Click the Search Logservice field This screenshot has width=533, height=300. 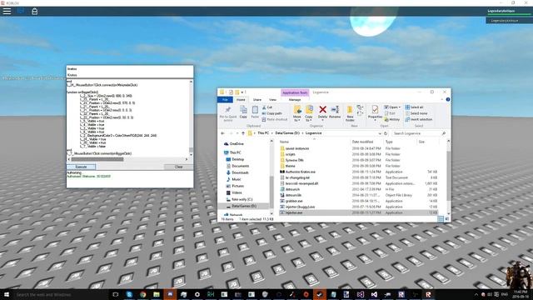[x=418, y=133]
